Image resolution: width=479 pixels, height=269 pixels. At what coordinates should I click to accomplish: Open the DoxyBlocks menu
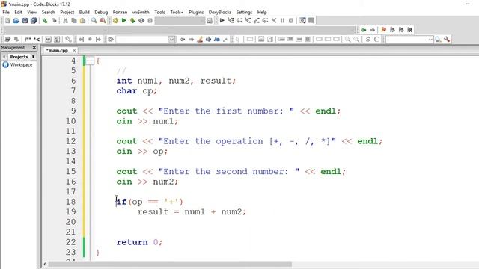point(220,12)
